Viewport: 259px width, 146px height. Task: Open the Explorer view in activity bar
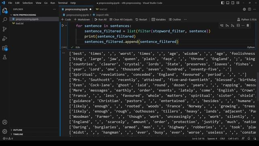point(4,11)
